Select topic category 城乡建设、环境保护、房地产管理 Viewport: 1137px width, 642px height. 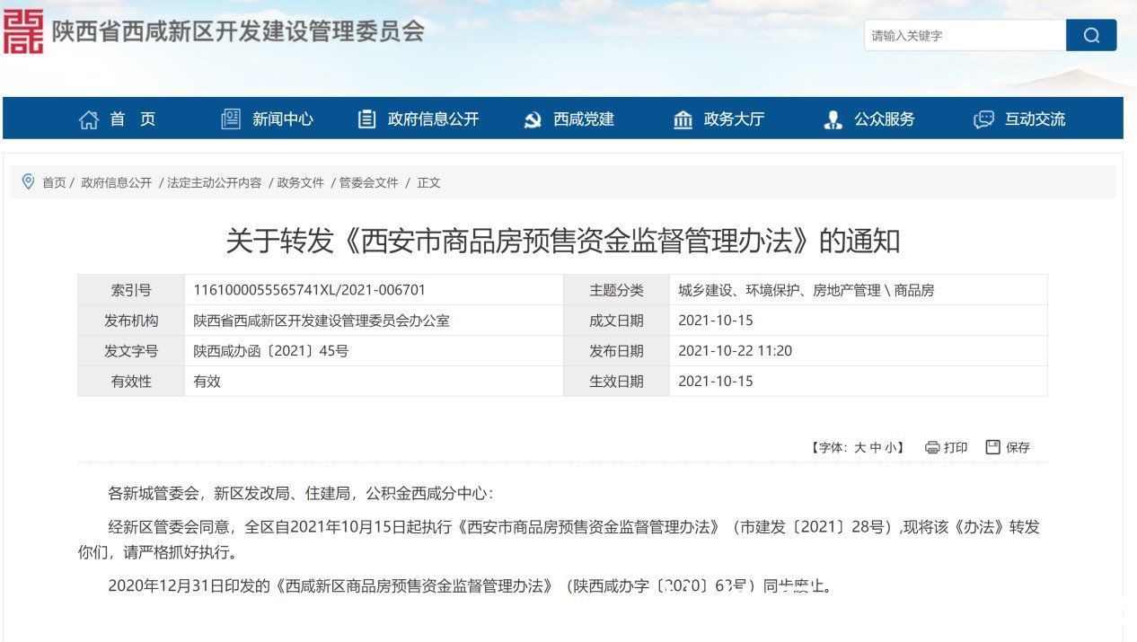tap(806, 290)
